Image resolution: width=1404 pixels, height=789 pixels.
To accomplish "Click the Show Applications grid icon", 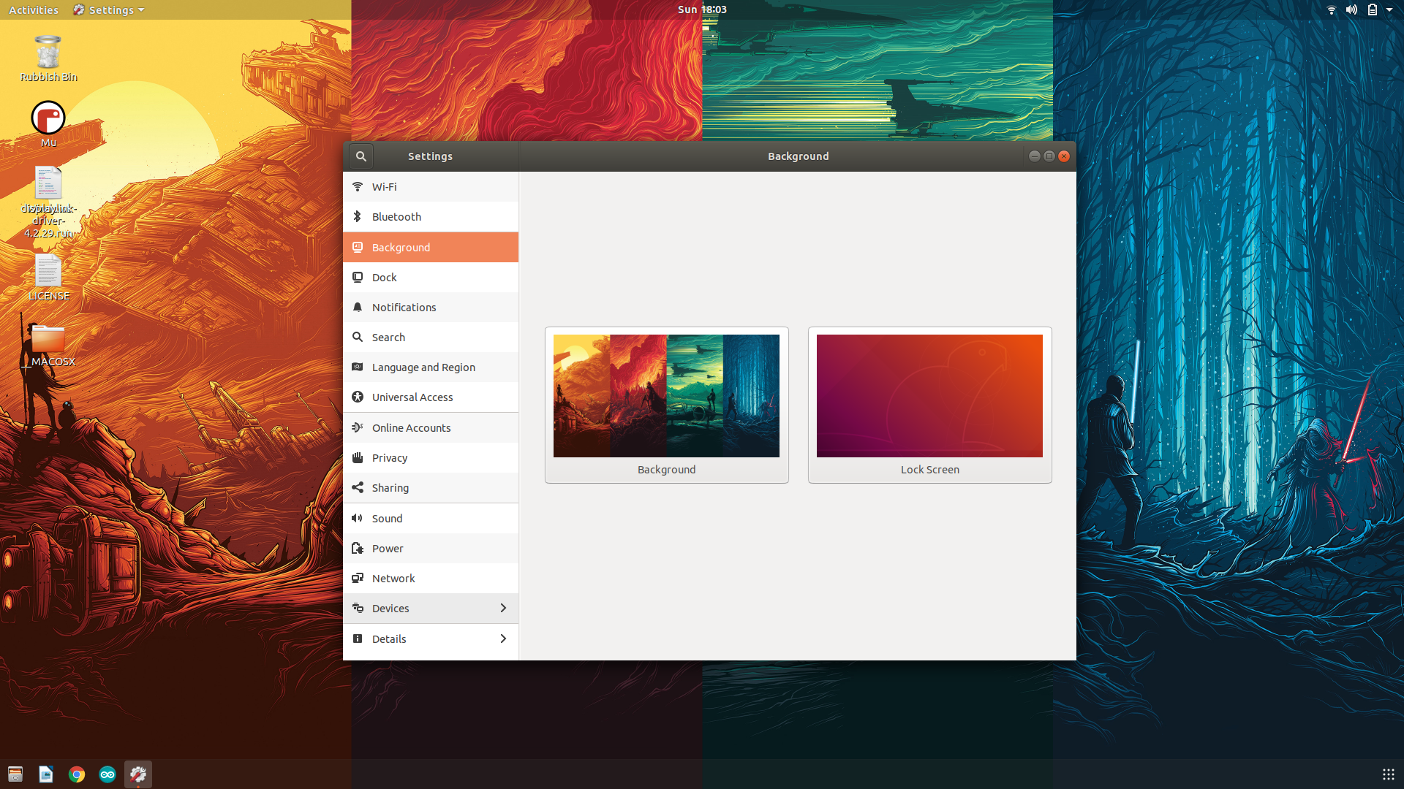I will pyautogui.click(x=1388, y=774).
